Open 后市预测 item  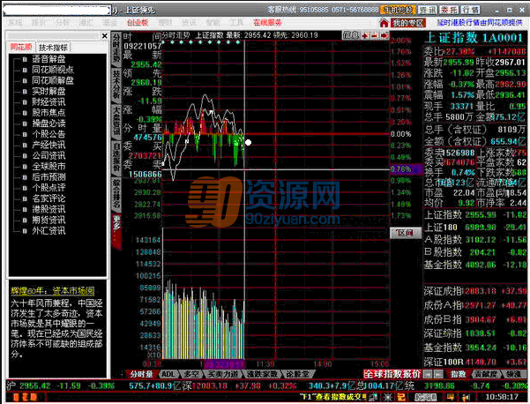[x=49, y=177]
